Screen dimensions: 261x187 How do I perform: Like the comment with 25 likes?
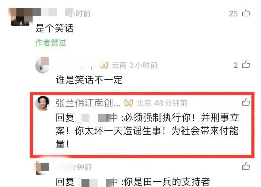coord(246,13)
